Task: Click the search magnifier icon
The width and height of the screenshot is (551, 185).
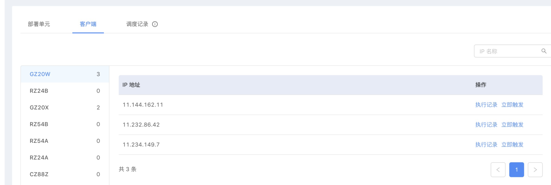Action: (544, 51)
